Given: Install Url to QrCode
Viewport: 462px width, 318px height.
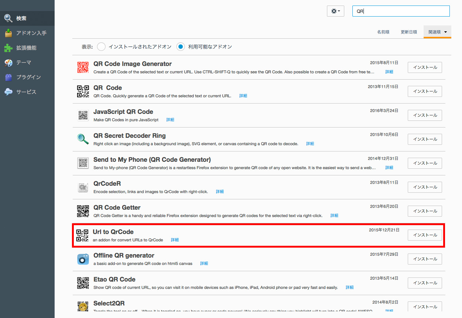Looking at the screenshot, I should [x=425, y=235].
